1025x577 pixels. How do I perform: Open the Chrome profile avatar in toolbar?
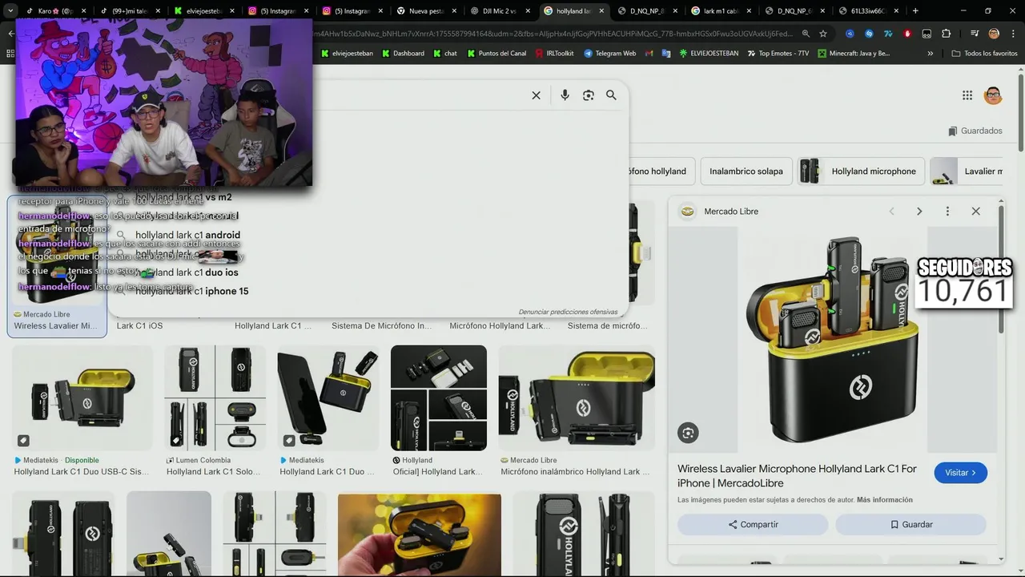coord(994,34)
